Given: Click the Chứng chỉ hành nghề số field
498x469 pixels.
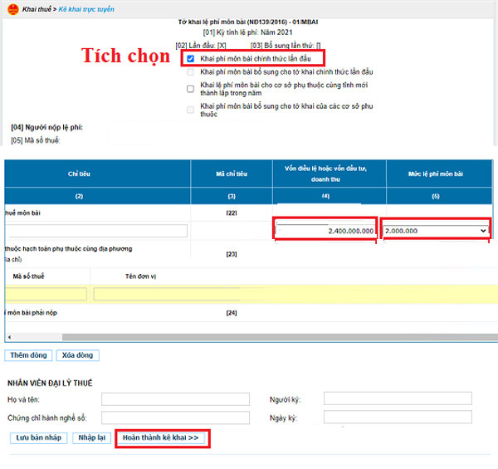Looking at the screenshot, I should coord(175,418).
